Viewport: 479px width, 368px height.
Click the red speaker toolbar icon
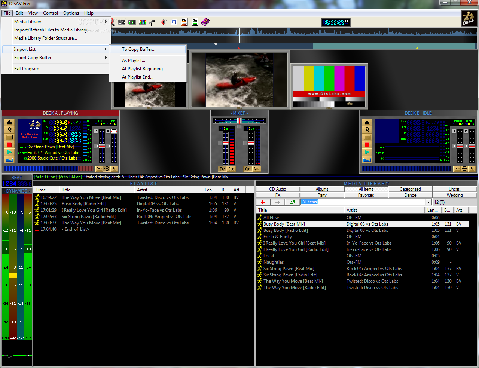pos(164,22)
